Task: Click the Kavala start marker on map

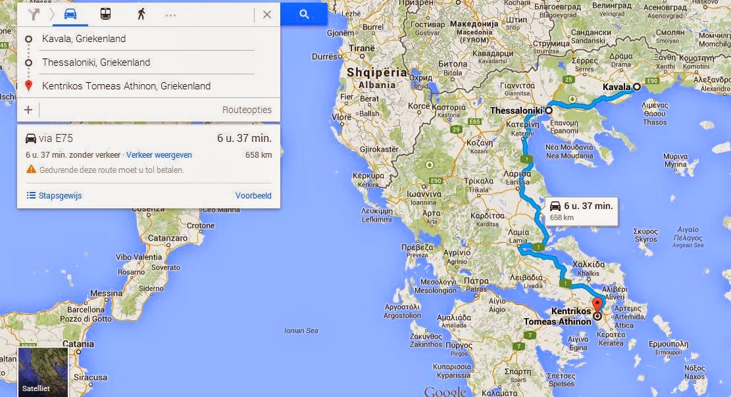Action: 637,87
